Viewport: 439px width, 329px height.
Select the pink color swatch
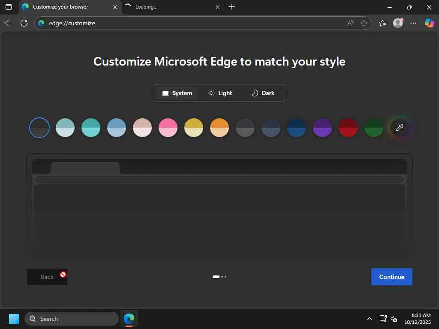tap(168, 128)
